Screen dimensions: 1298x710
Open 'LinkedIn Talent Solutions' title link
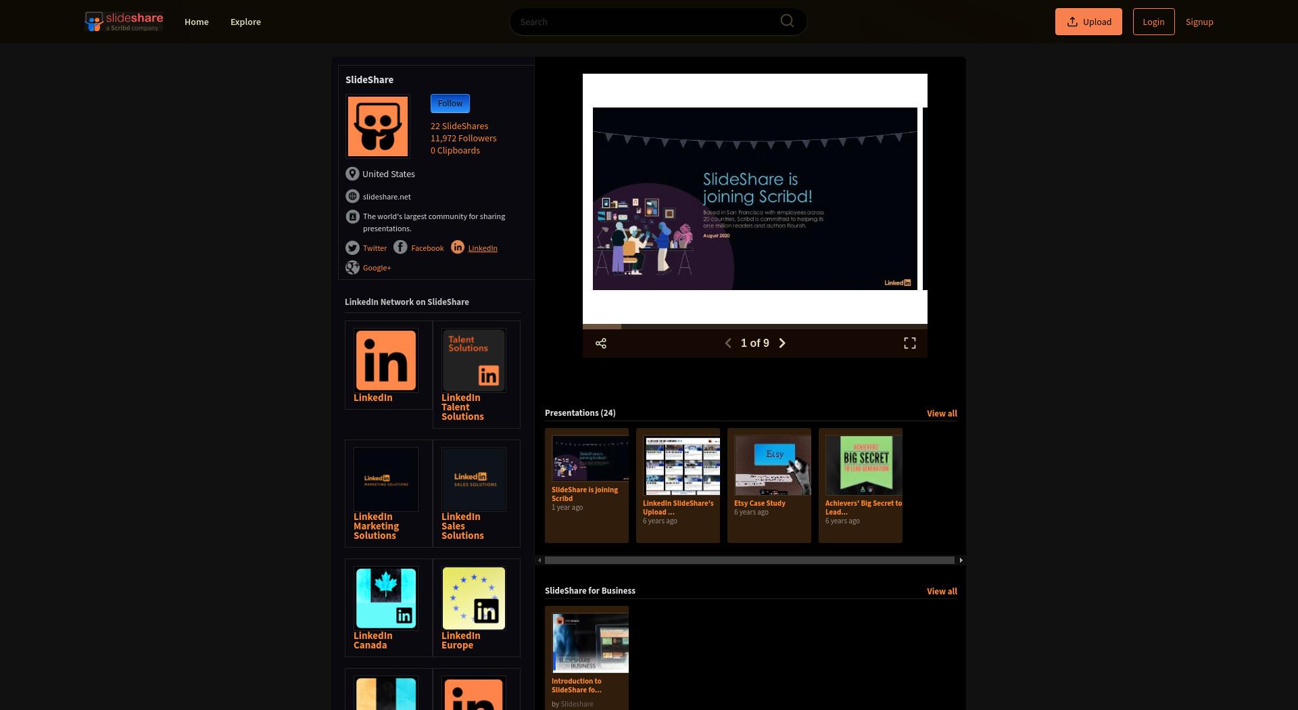point(462,407)
